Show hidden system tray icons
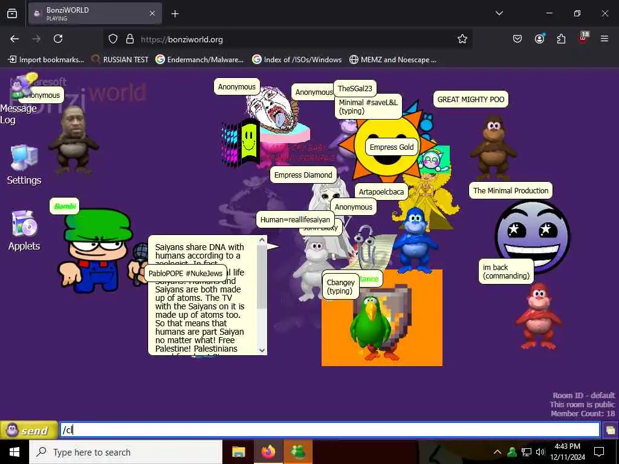The height and width of the screenshot is (464, 619). click(x=497, y=452)
